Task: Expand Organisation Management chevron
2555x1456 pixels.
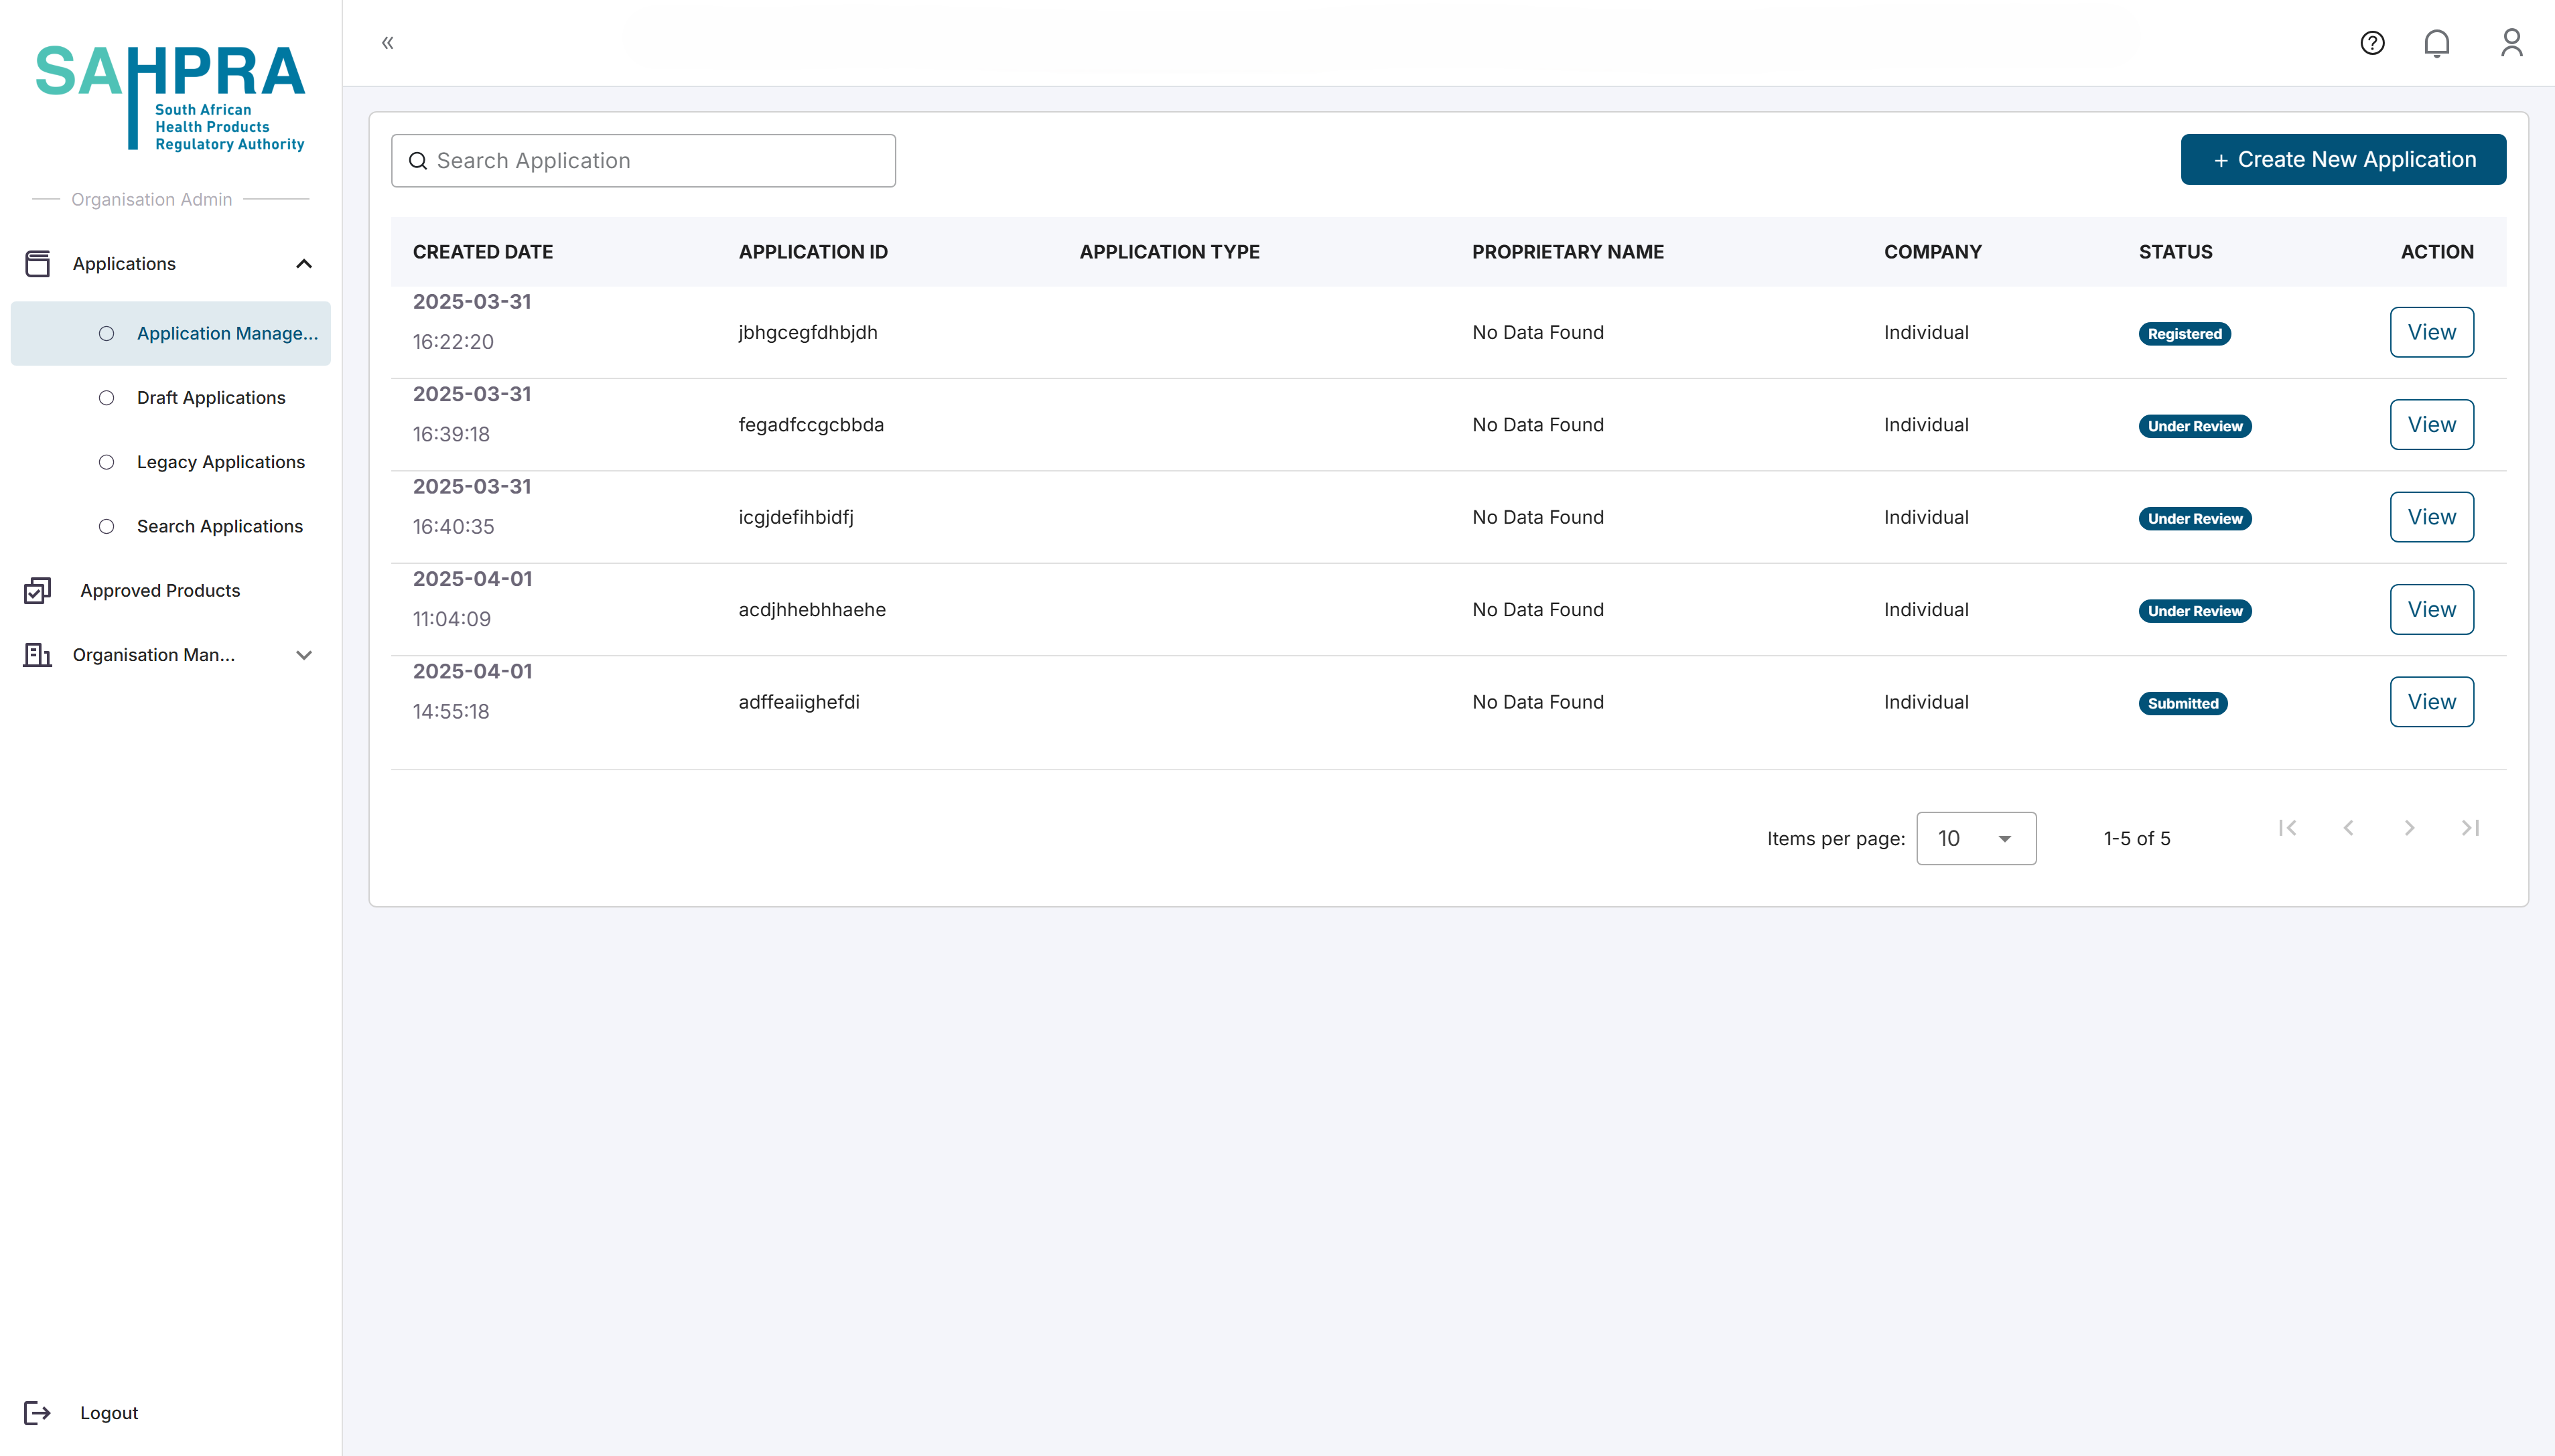Action: point(304,655)
